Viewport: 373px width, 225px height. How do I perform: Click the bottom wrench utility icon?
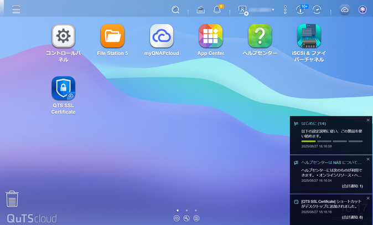click(186, 218)
